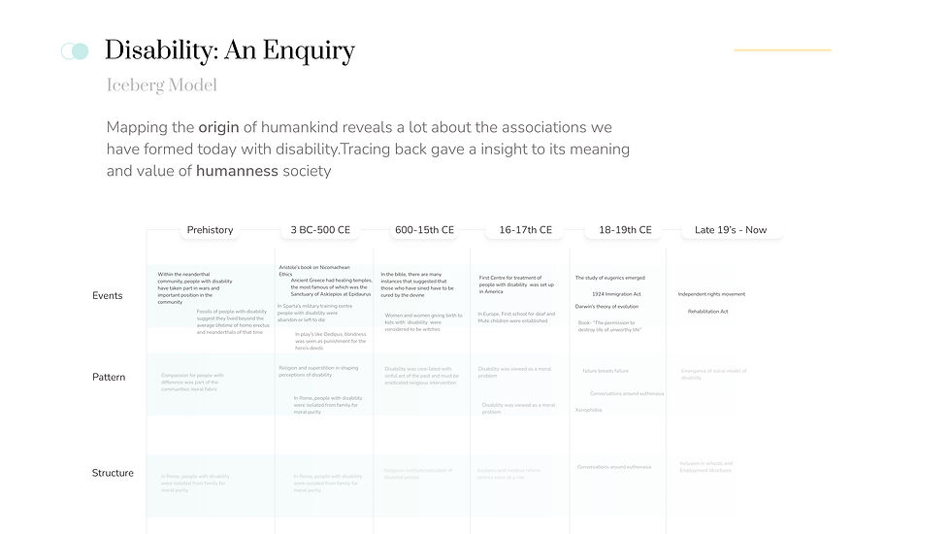Select the 18-19th CE period tab
Image resolution: width=950 pixels, height=534 pixels.
click(625, 230)
